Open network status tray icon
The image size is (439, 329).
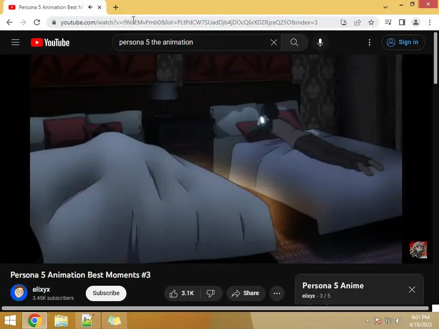[388, 321]
